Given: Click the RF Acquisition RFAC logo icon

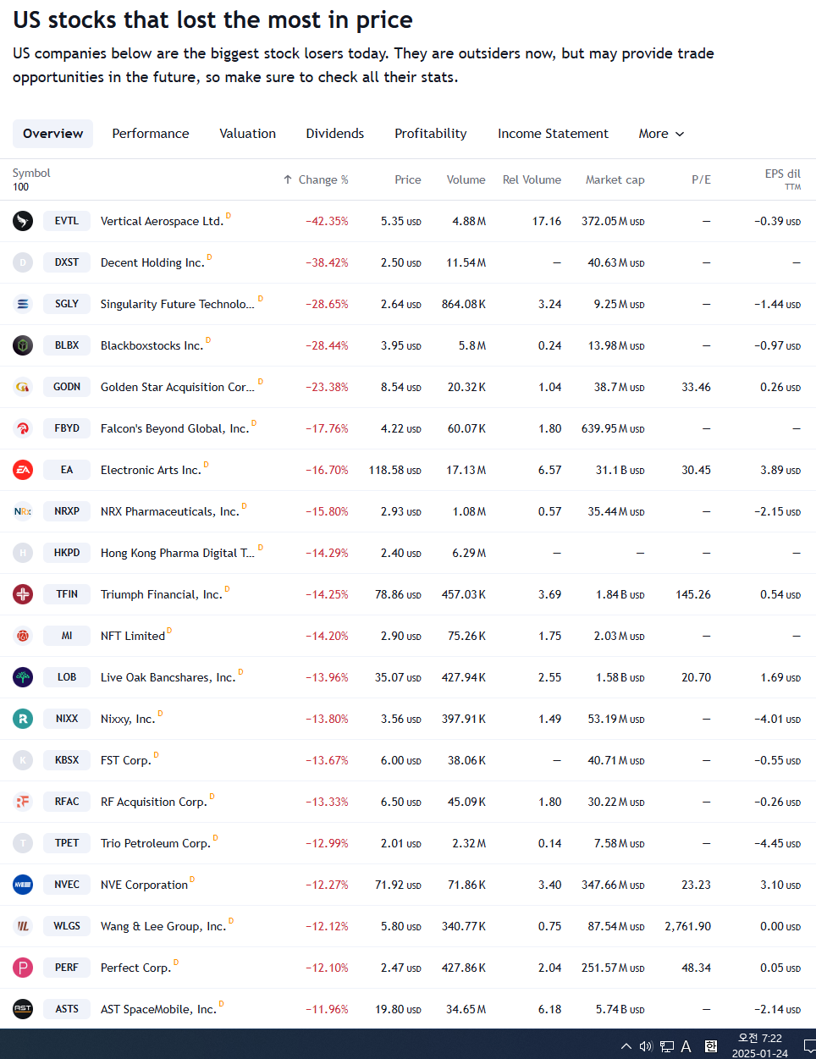Looking at the screenshot, I should coord(23,802).
